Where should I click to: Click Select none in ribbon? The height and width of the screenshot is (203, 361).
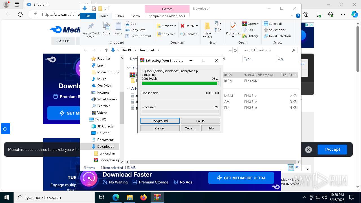pyautogui.click(x=275, y=30)
